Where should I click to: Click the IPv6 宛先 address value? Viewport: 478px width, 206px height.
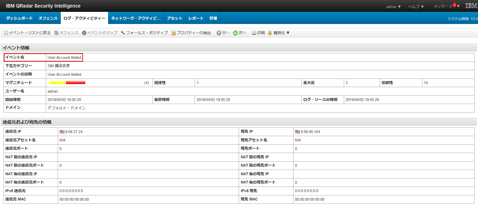tap(307, 191)
